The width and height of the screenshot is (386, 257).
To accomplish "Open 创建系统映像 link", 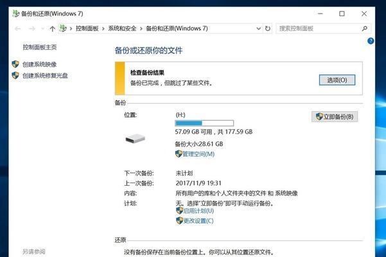I will [x=39, y=64].
